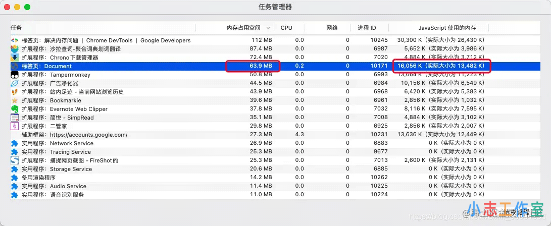
Task: Click the 结束进程 button
Action: [x=516, y=212]
